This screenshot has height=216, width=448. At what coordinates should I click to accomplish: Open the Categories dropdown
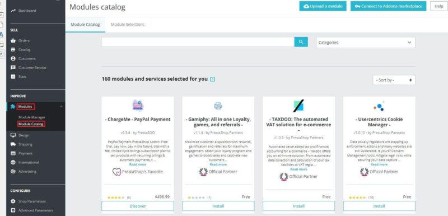tap(366, 42)
